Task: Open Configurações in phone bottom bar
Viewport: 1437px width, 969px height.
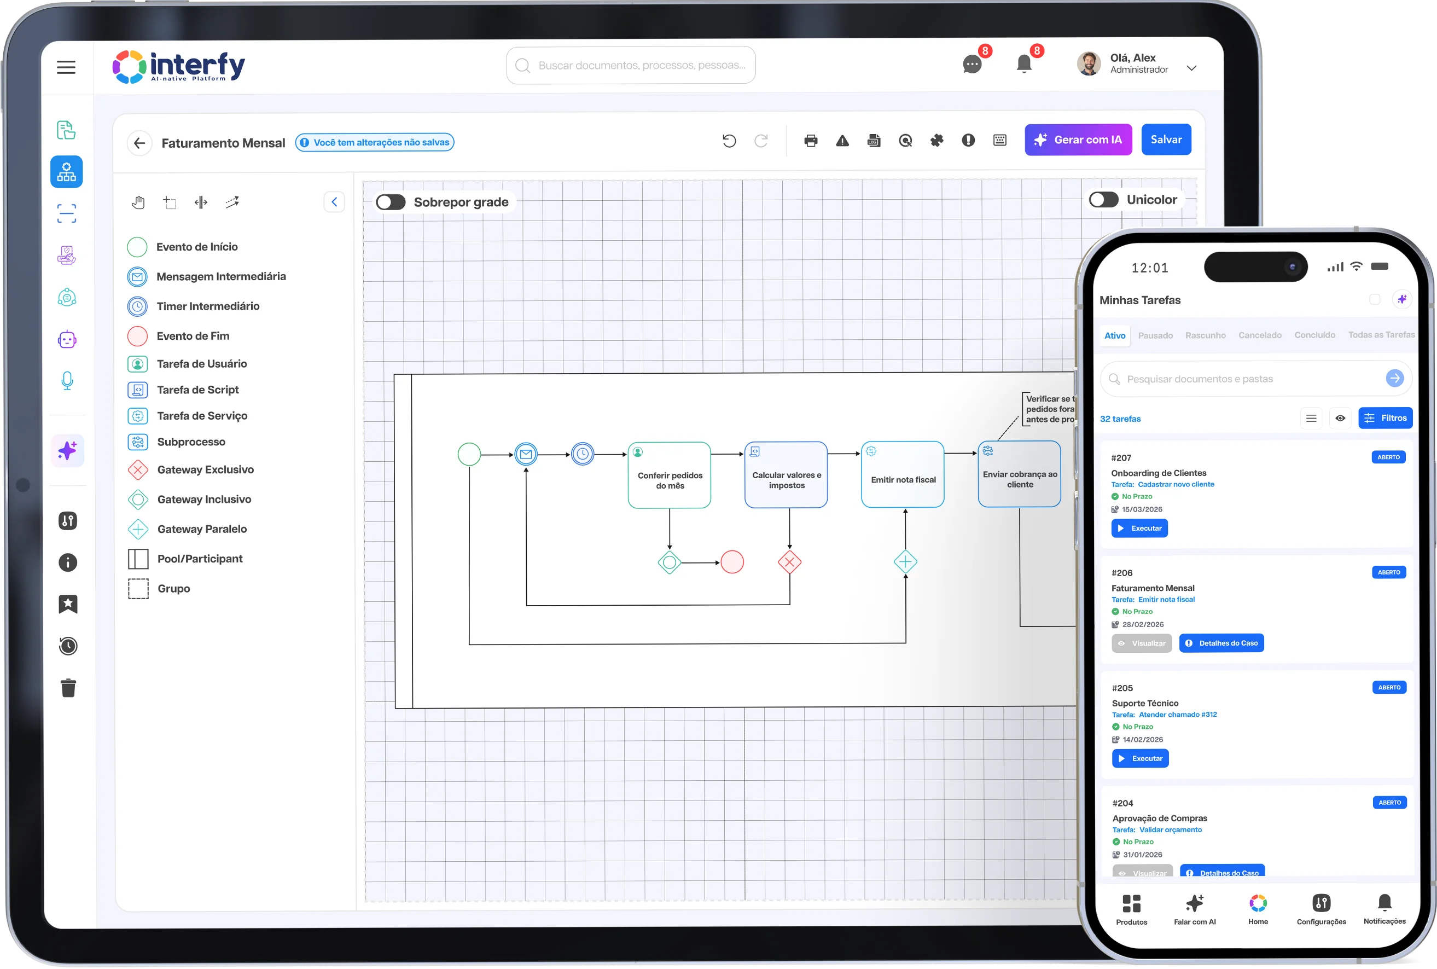Action: tap(1321, 910)
